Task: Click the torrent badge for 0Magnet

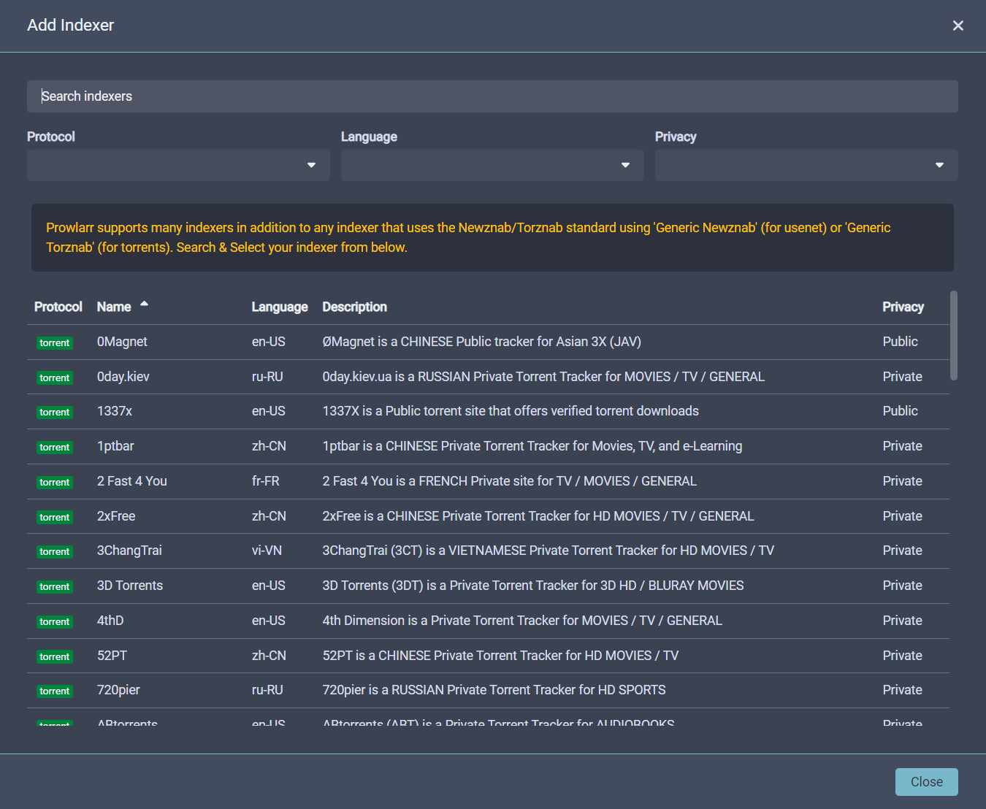Action: click(55, 343)
